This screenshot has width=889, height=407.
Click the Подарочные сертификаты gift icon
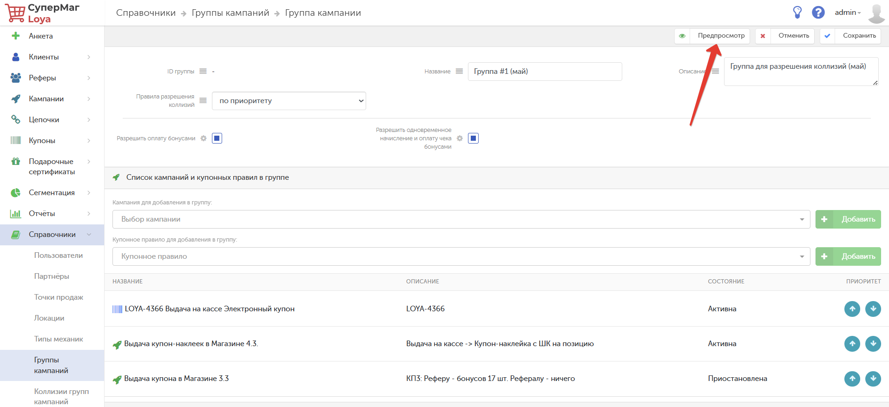16,161
